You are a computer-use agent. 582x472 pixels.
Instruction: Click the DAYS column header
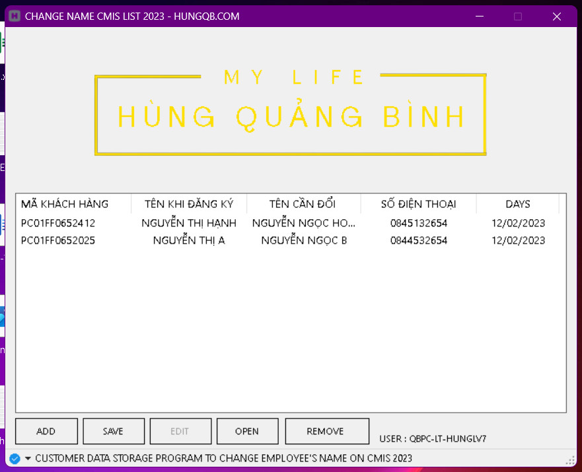(x=517, y=204)
